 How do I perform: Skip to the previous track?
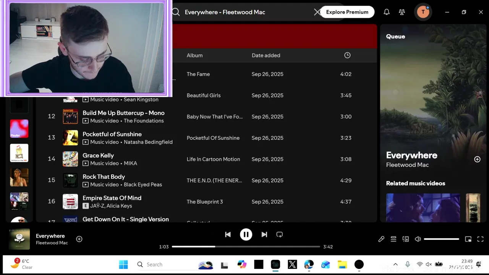point(228,235)
